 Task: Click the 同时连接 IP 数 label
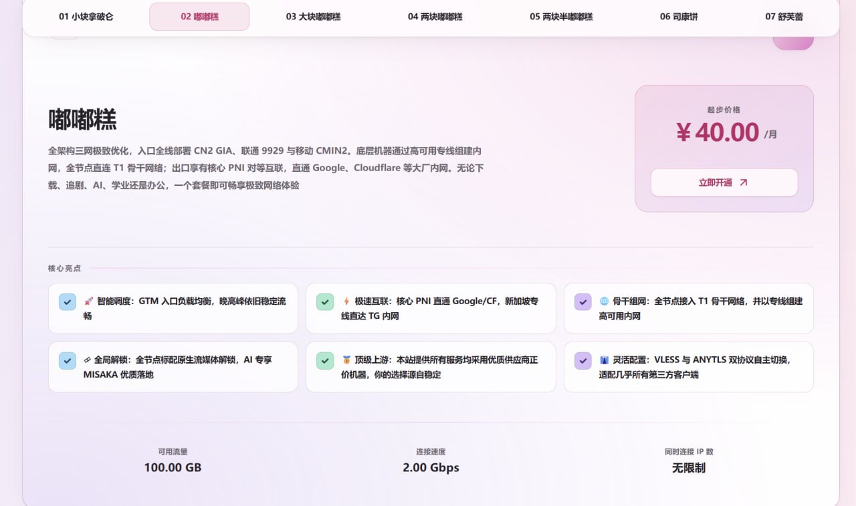[689, 452]
